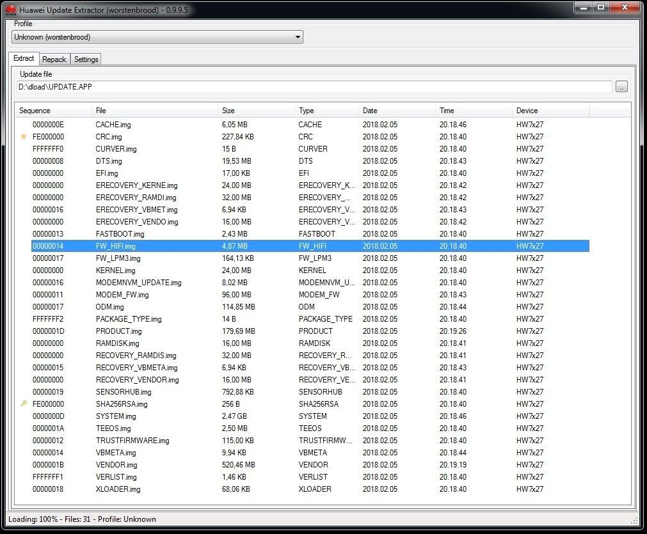This screenshot has width=647, height=534.
Task: Select ERECOVERY_VBMET.img entry
Action: coord(310,210)
